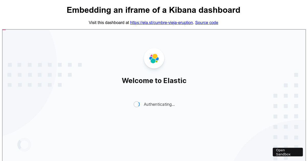307x161 pixels.
Task: Click the pink shape inside the Elastic logo
Action: point(151,56)
